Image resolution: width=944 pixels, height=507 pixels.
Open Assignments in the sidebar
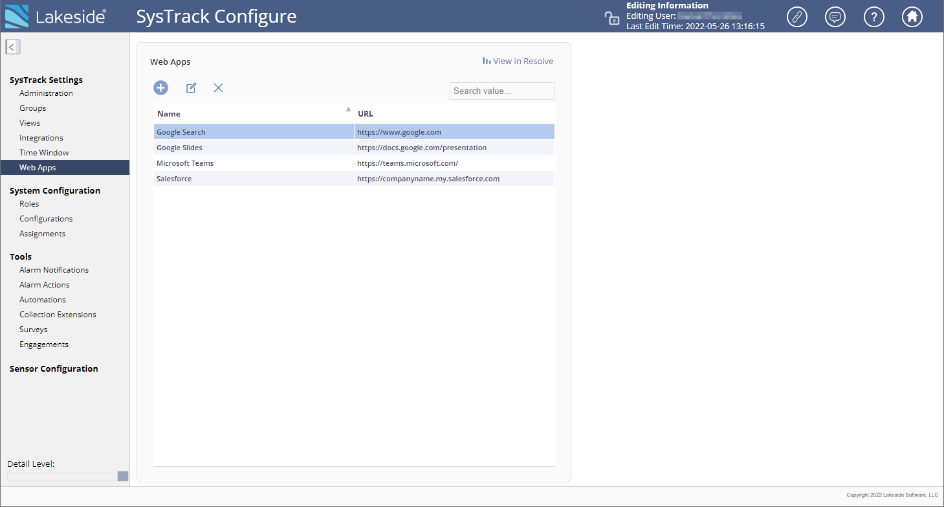pyautogui.click(x=42, y=234)
